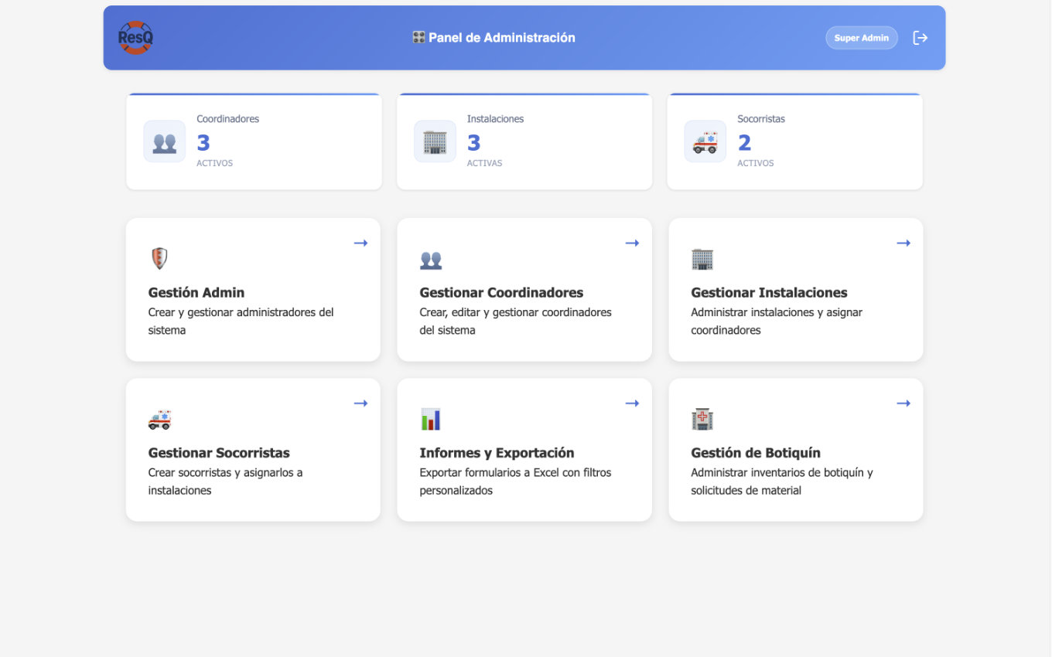1052x657 pixels.
Task: Click the logout icon in the header
Action: 920,37
